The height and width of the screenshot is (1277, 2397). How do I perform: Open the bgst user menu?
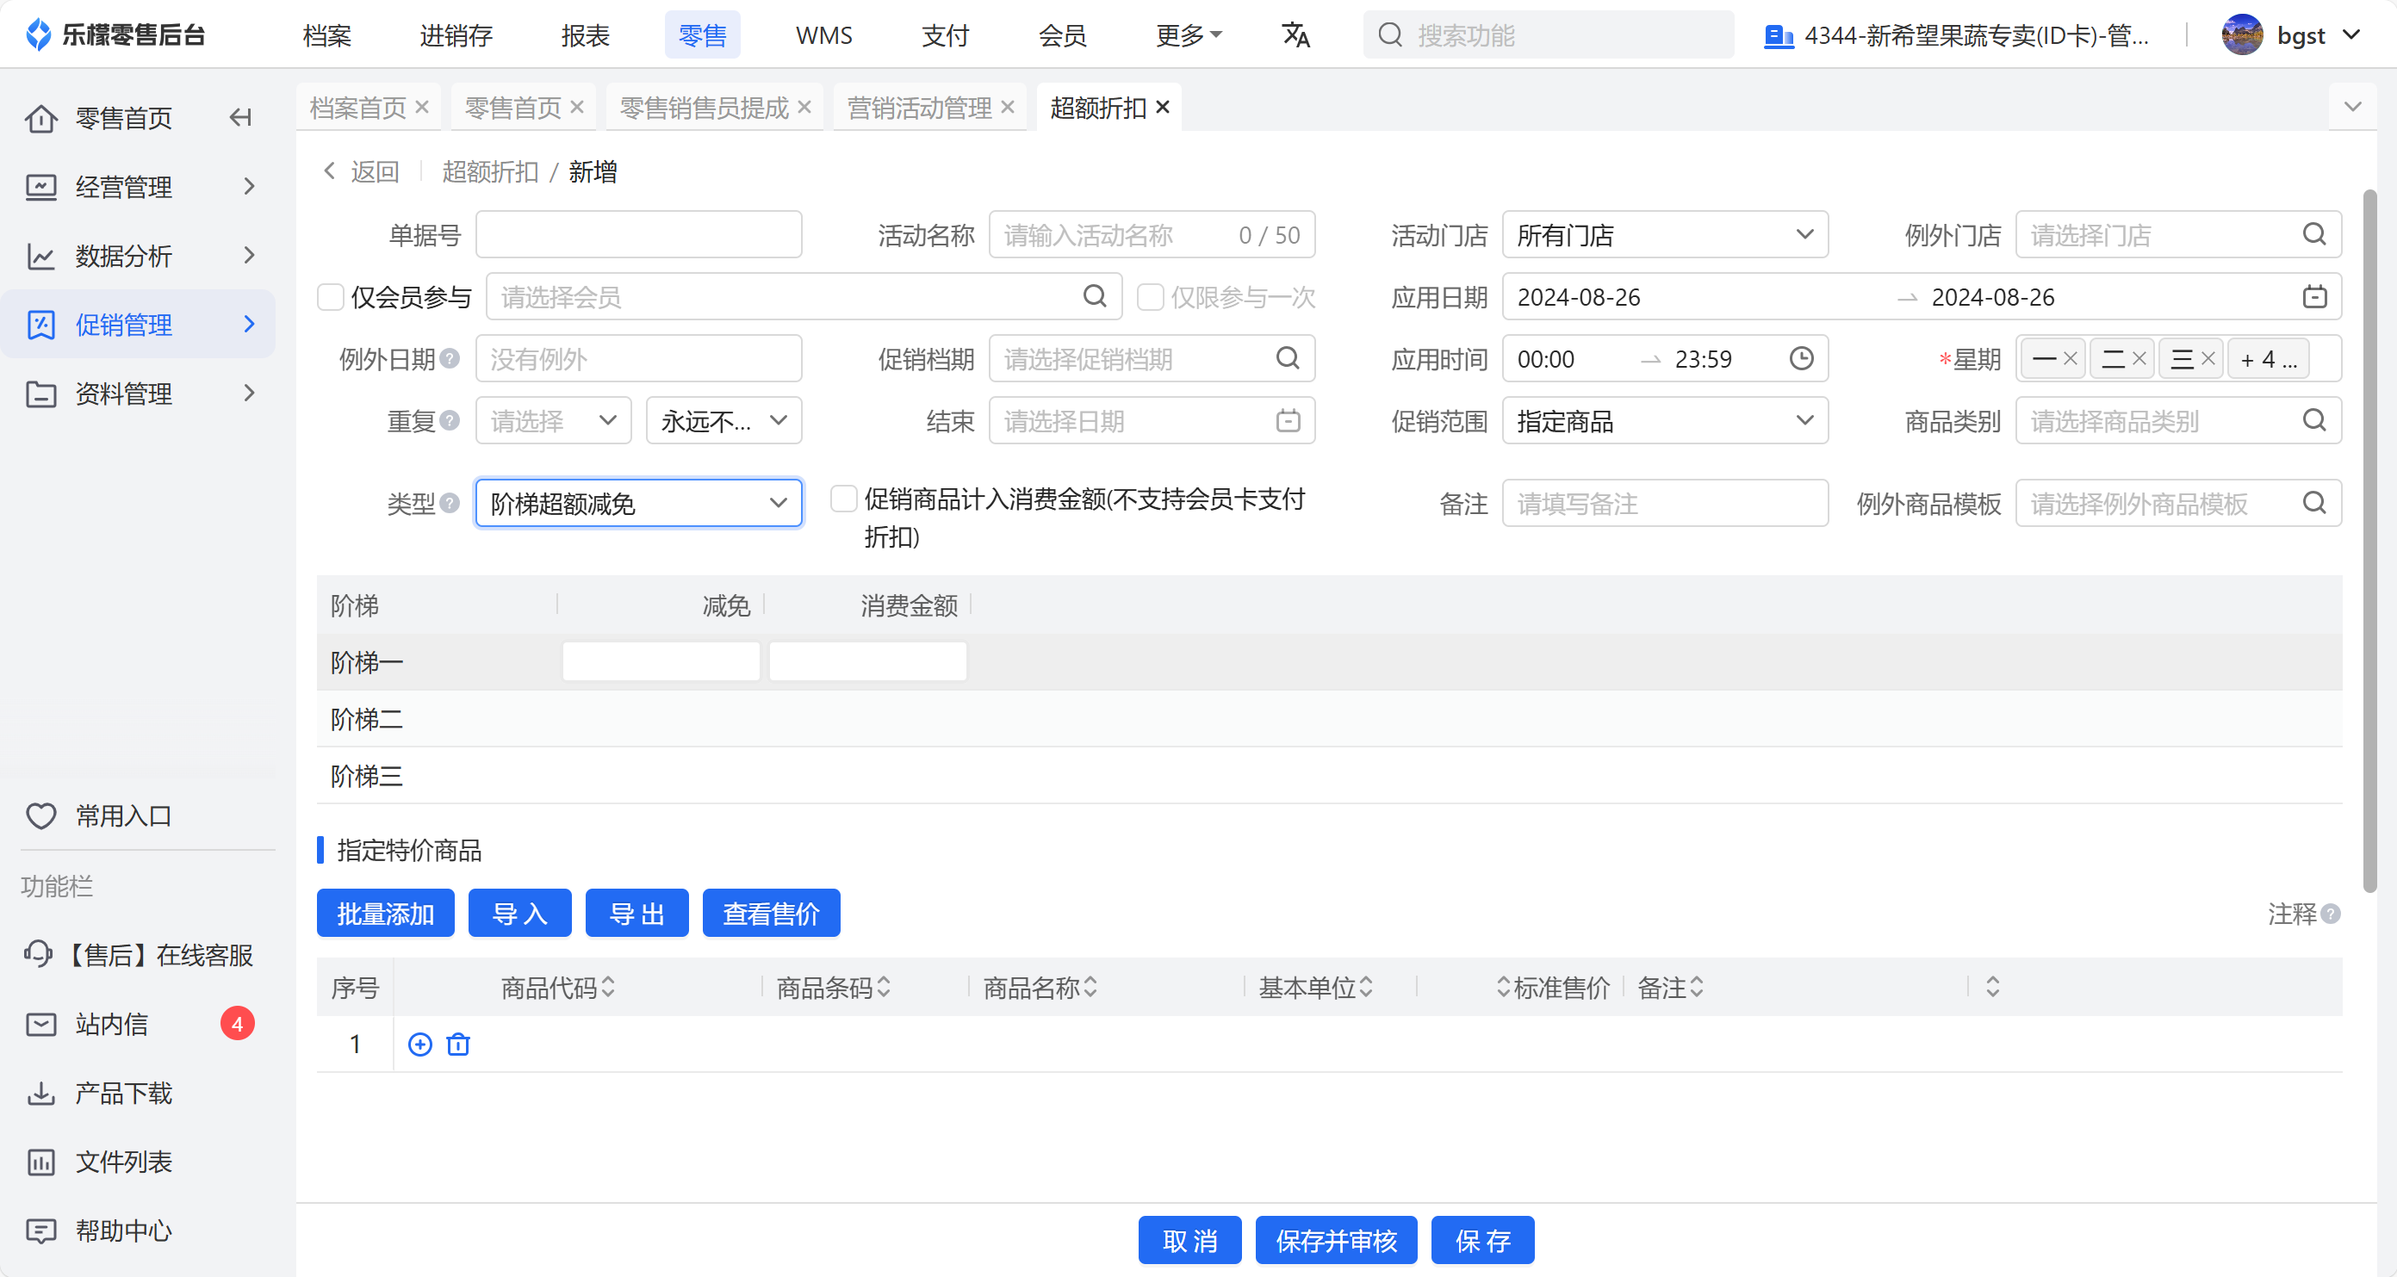point(2291,35)
